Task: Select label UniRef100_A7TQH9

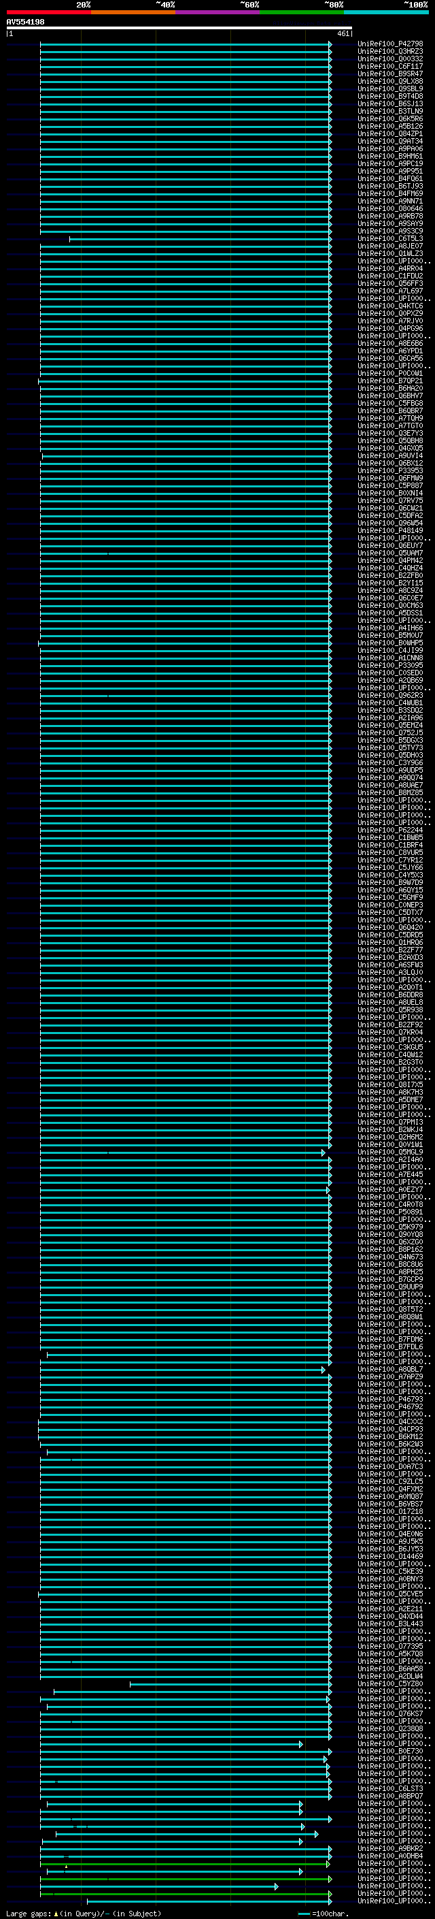Action: point(390,418)
